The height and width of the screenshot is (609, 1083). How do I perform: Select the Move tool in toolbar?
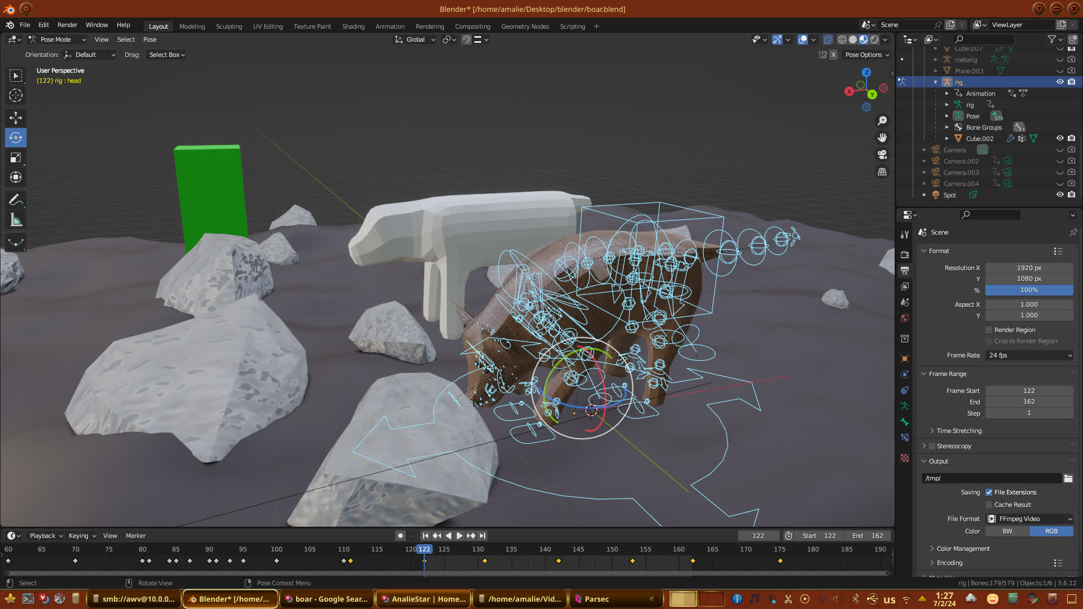16,117
